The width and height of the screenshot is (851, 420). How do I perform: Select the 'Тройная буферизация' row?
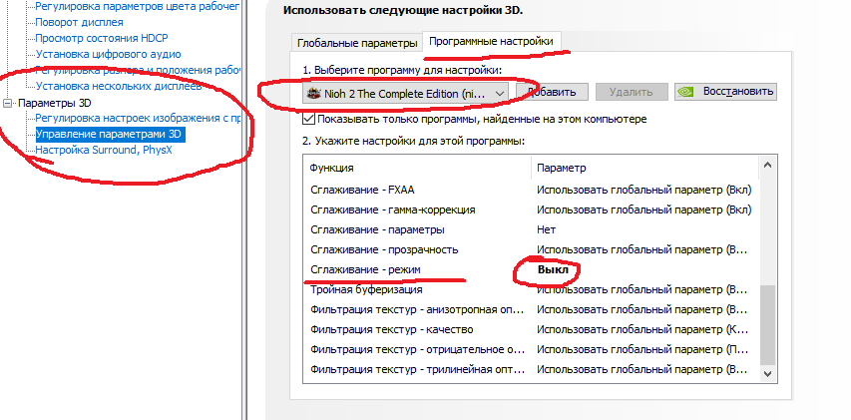(366, 289)
